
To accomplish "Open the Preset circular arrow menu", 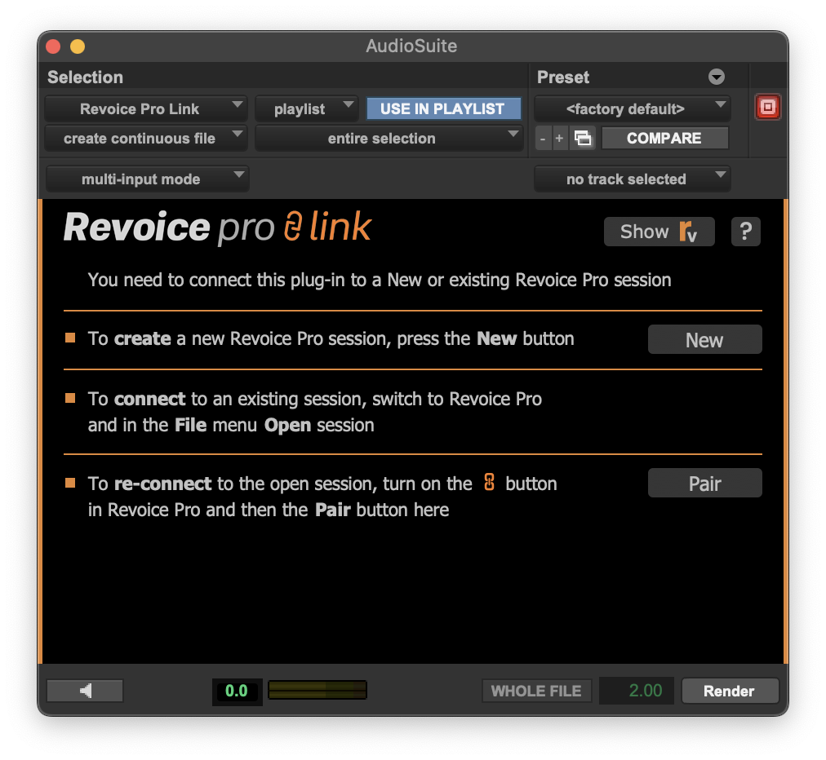I will 716,77.
